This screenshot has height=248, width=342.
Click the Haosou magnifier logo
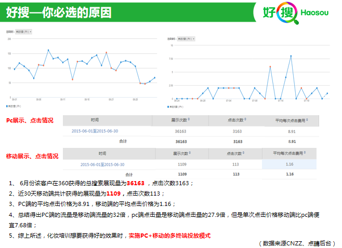[287, 12]
